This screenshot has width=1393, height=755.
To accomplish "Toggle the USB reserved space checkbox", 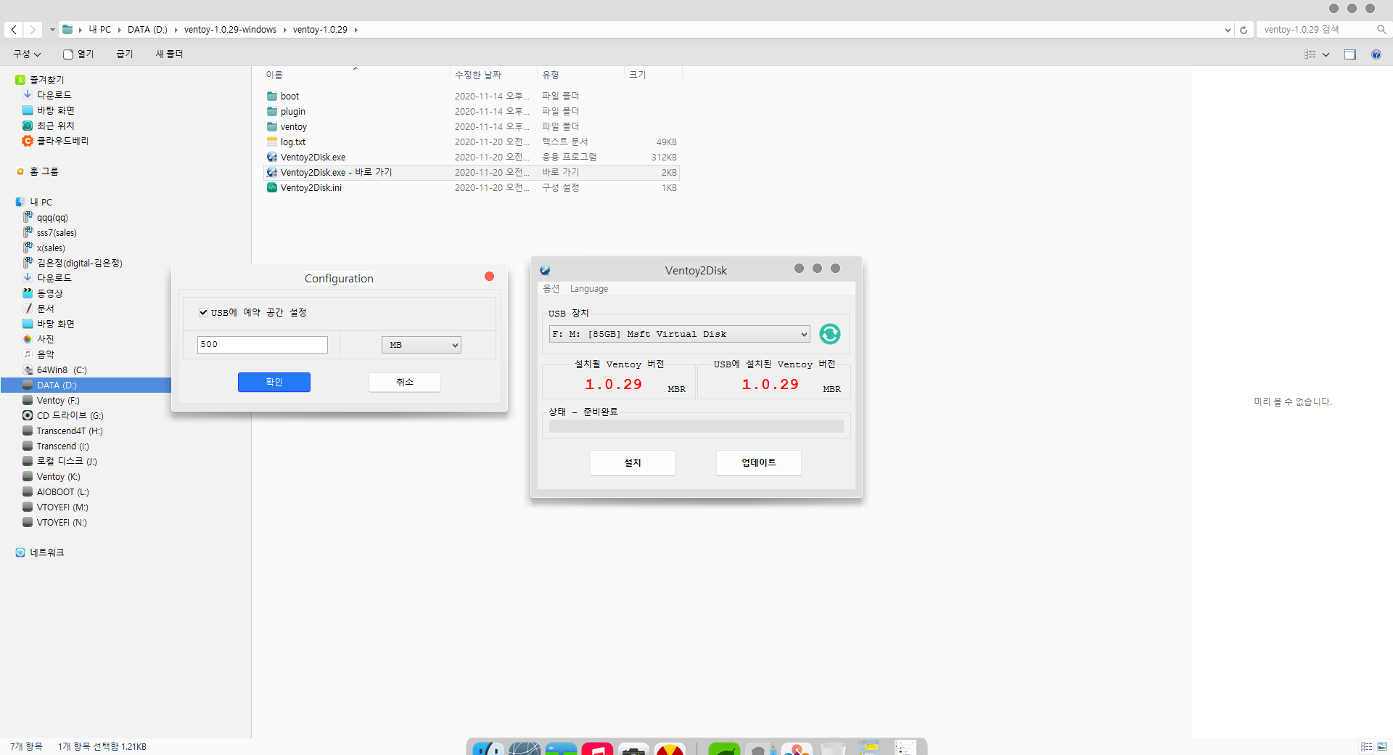I will pyautogui.click(x=204, y=312).
